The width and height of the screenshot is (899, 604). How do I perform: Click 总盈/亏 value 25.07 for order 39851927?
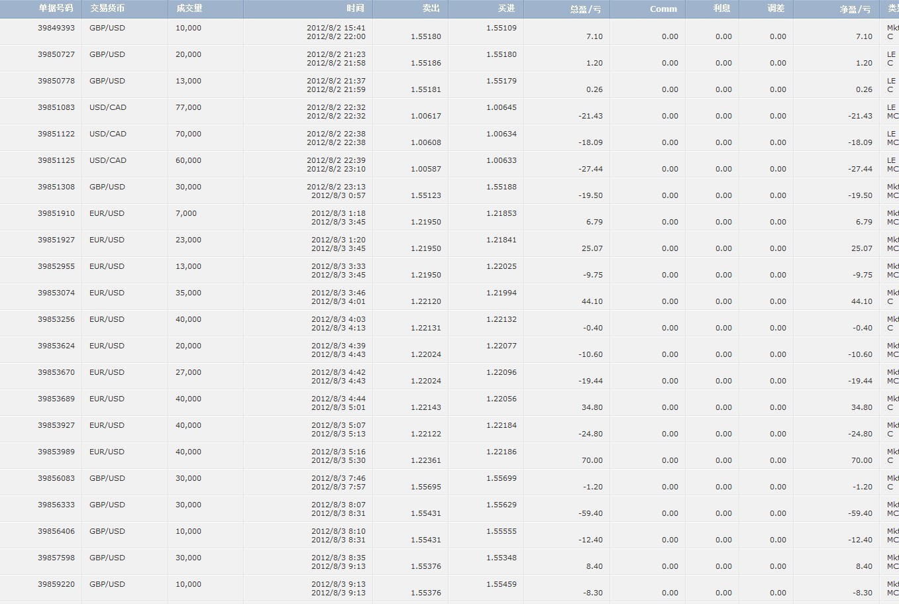point(592,248)
